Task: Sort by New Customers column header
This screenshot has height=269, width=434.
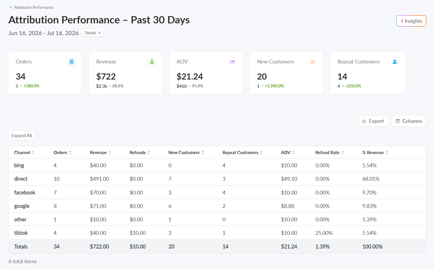Action: coord(186,153)
